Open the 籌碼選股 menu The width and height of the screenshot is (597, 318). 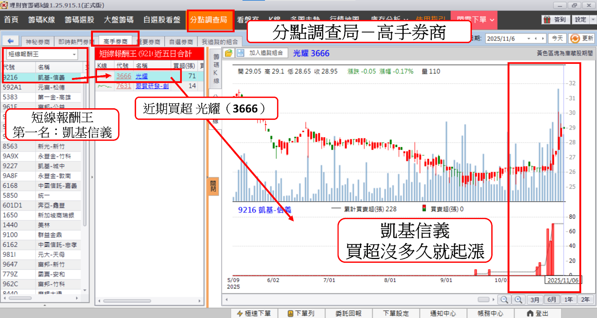[79, 20]
